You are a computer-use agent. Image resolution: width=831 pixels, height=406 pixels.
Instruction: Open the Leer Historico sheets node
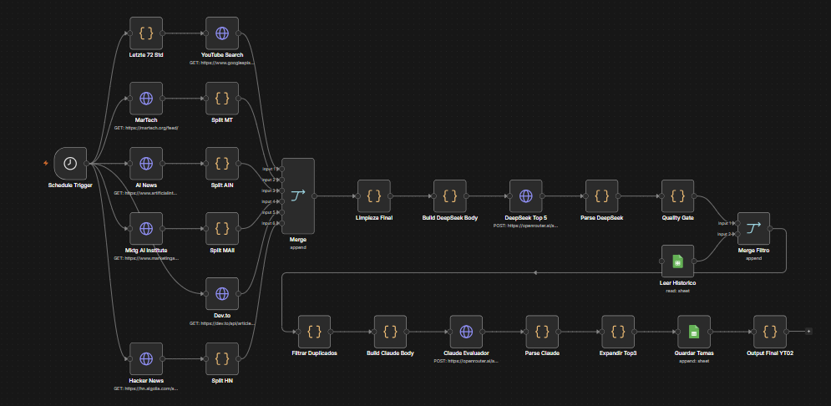[x=677, y=261]
